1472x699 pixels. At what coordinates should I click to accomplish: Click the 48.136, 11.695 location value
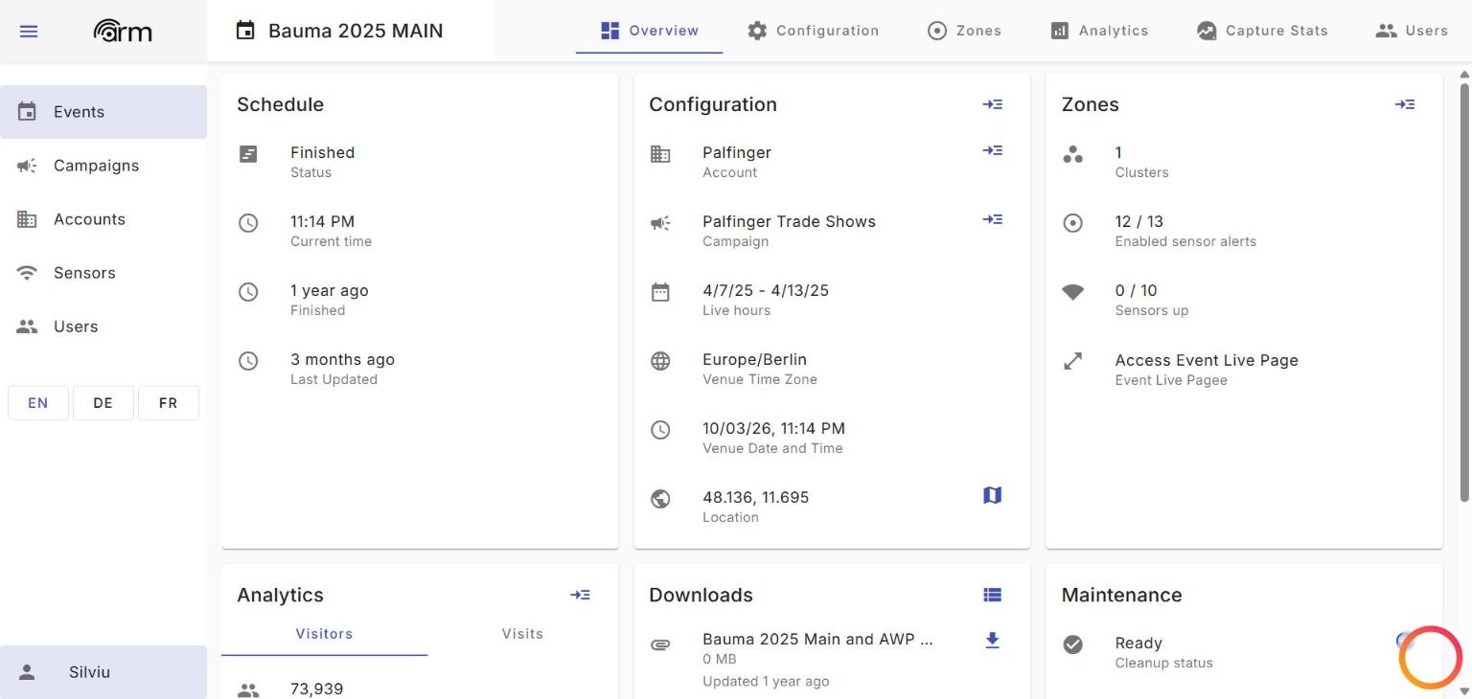point(755,497)
